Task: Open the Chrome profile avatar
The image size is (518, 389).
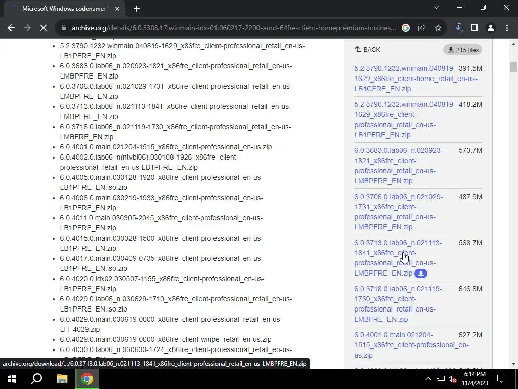Action: tap(491, 28)
